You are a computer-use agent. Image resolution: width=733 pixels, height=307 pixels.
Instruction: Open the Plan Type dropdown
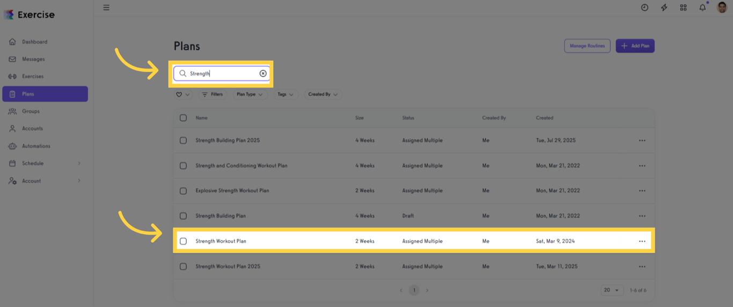(x=250, y=94)
